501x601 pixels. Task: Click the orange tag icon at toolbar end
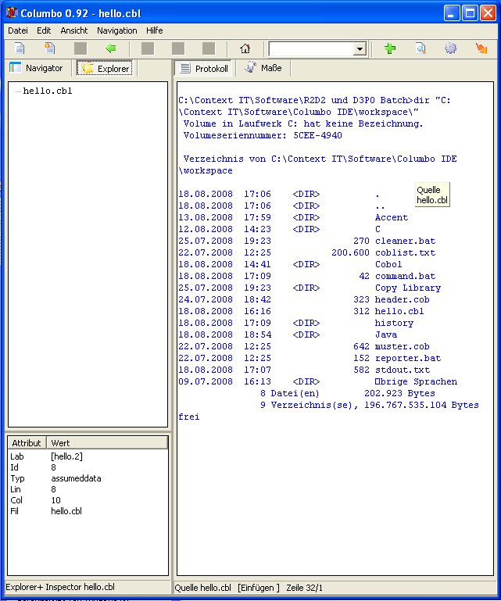pos(481,48)
